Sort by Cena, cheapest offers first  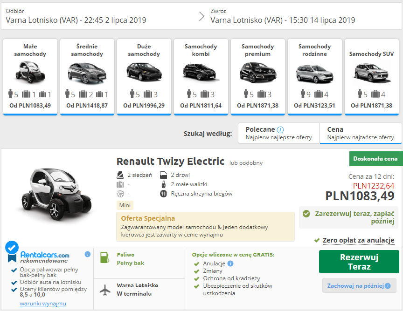tap(361, 133)
